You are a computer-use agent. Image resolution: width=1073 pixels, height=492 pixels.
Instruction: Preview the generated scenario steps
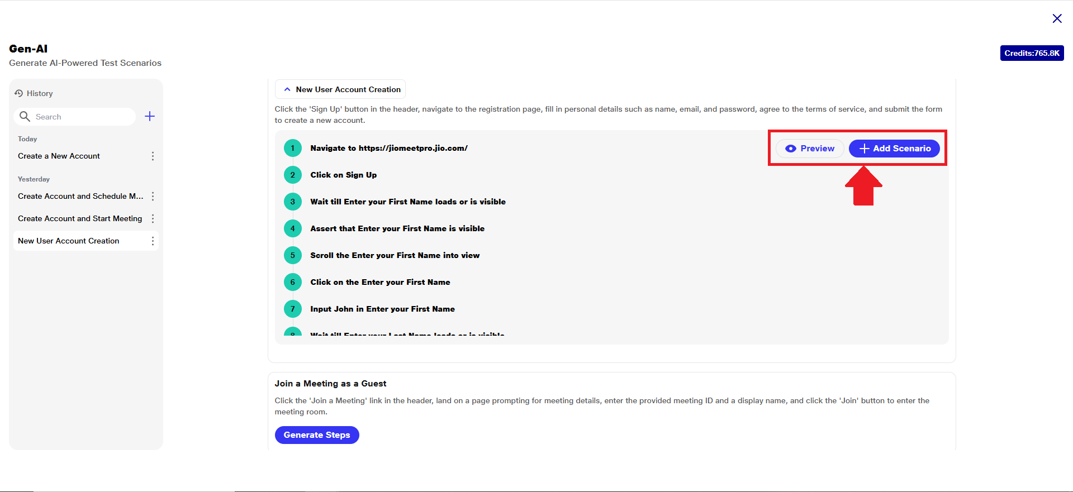(810, 149)
